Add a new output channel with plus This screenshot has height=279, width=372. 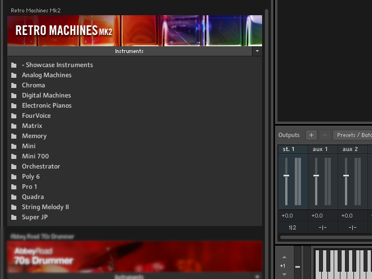[x=311, y=135]
